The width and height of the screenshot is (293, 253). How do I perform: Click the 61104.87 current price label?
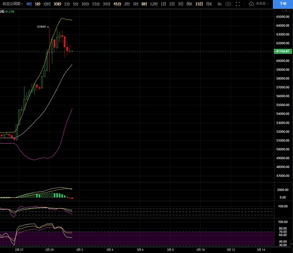coord(283,51)
